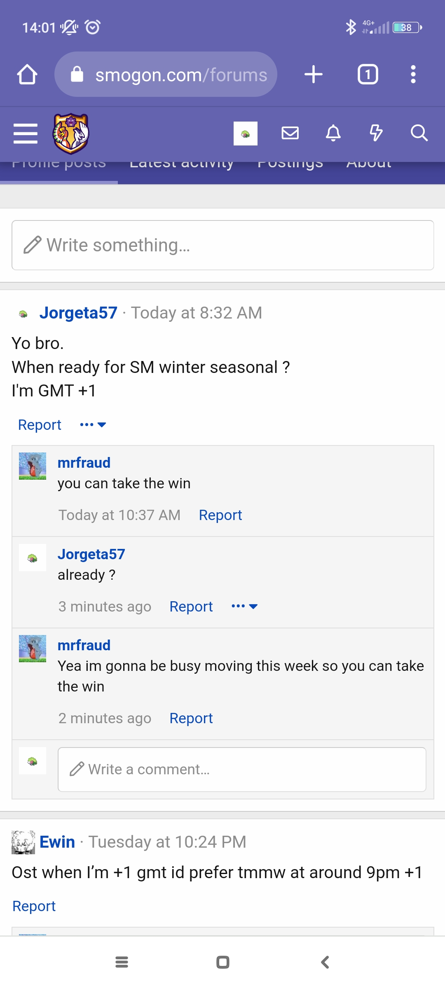Screen dimensions: 445x989
Task: Expand more options under Jorgeta57's profile post
Action: pyautogui.click(x=93, y=424)
